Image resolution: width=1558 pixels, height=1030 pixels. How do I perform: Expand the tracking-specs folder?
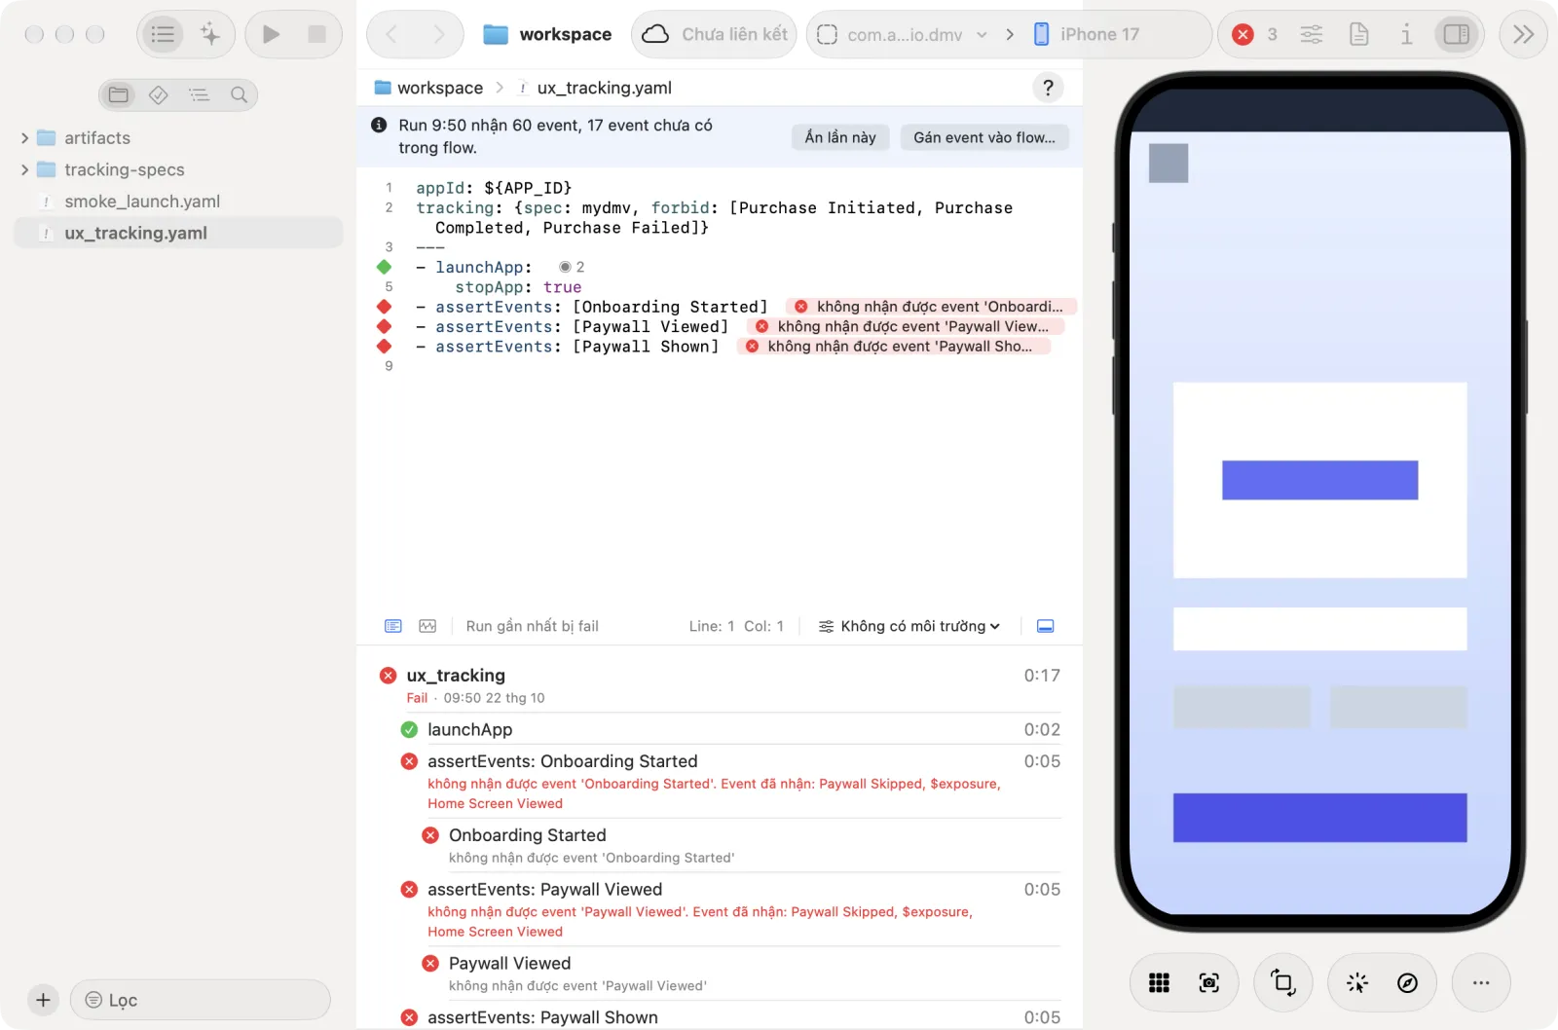24,169
